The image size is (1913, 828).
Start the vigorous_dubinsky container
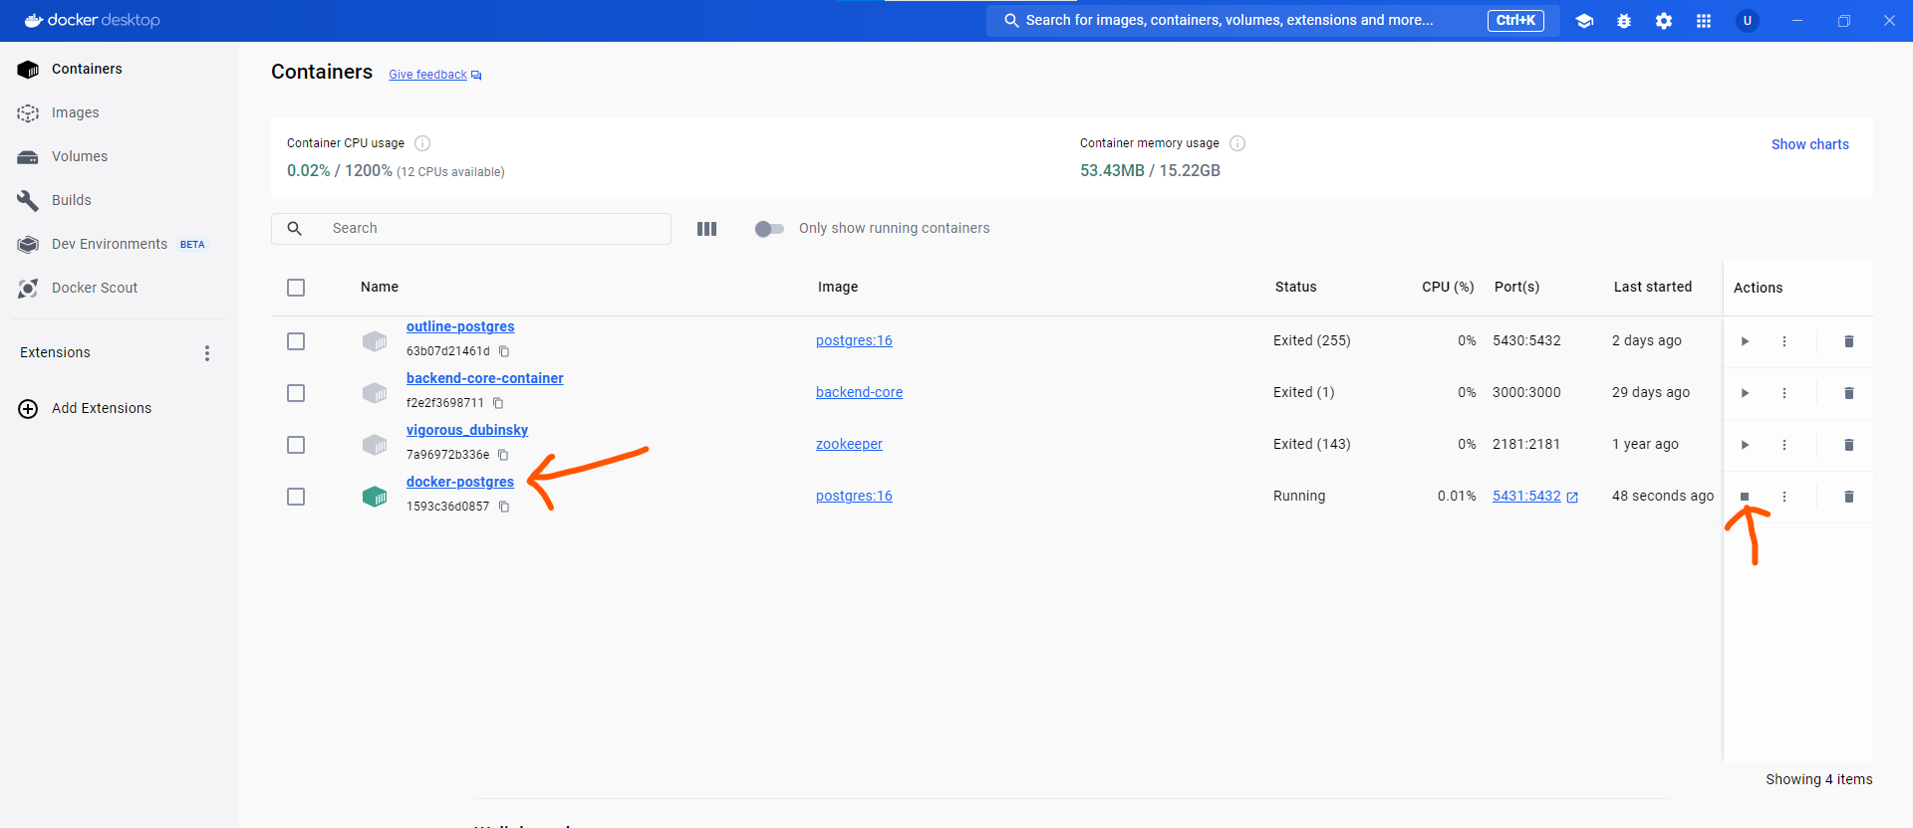click(x=1745, y=445)
